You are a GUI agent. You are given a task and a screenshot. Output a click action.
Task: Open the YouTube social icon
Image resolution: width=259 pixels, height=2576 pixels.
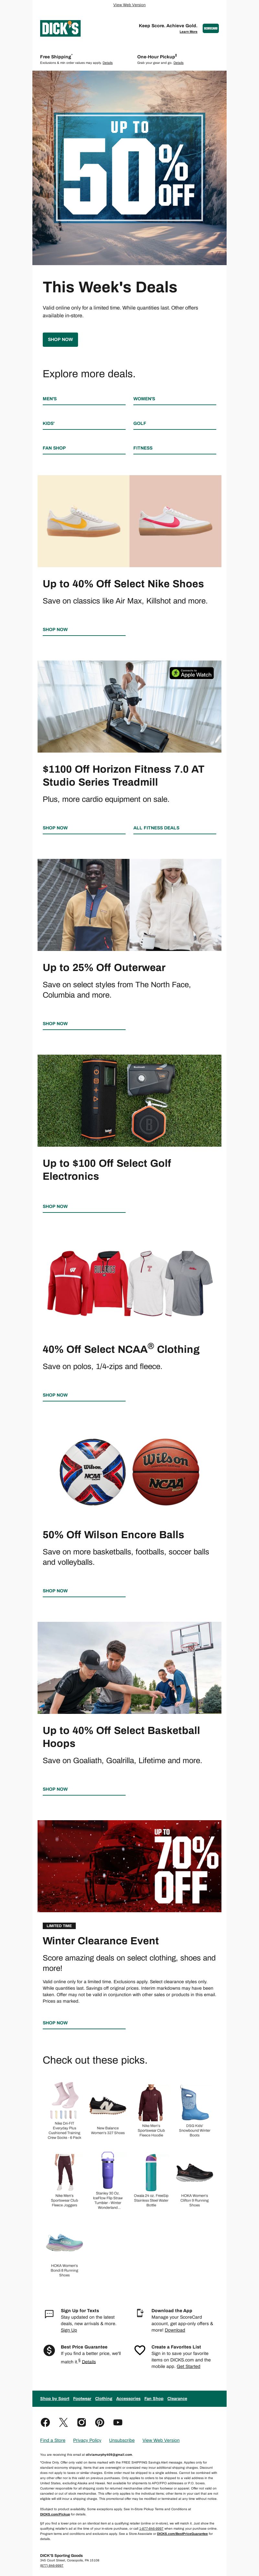pyautogui.click(x=118, y=2422)
